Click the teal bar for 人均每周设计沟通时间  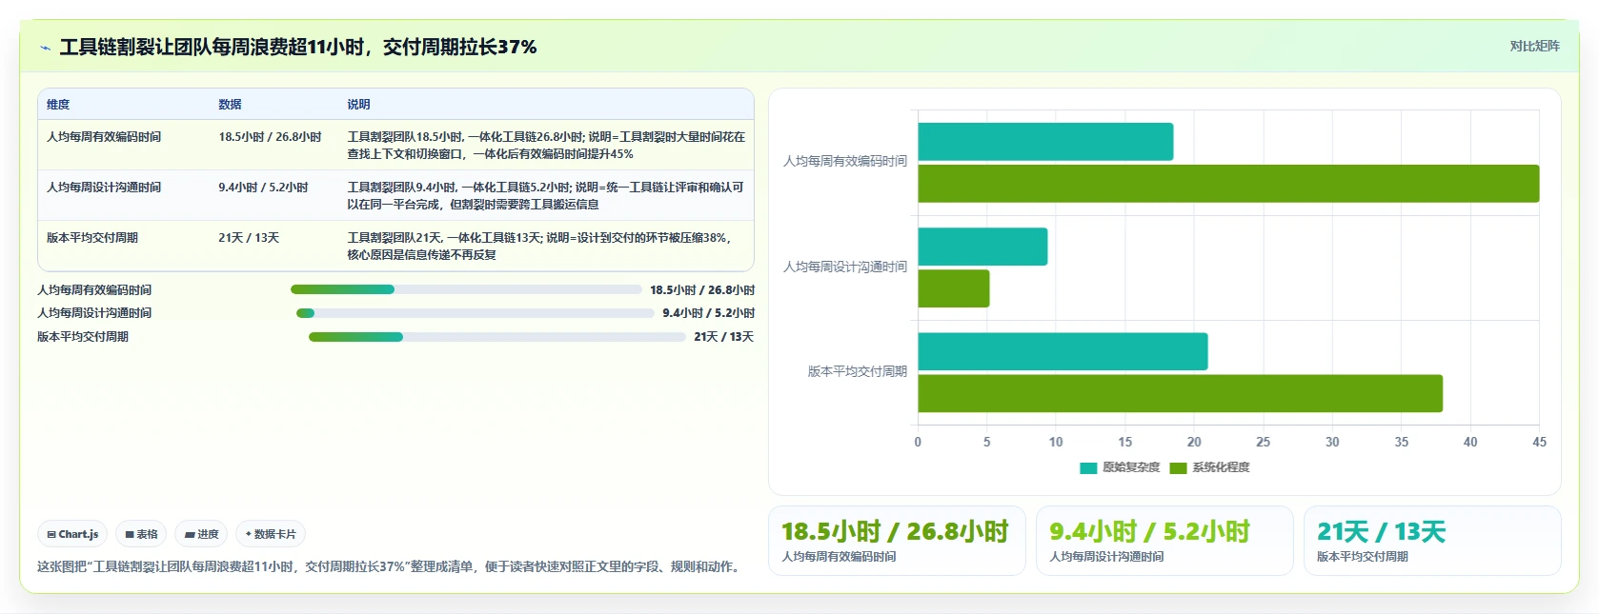pyautogui.click(x=982, y=247)
